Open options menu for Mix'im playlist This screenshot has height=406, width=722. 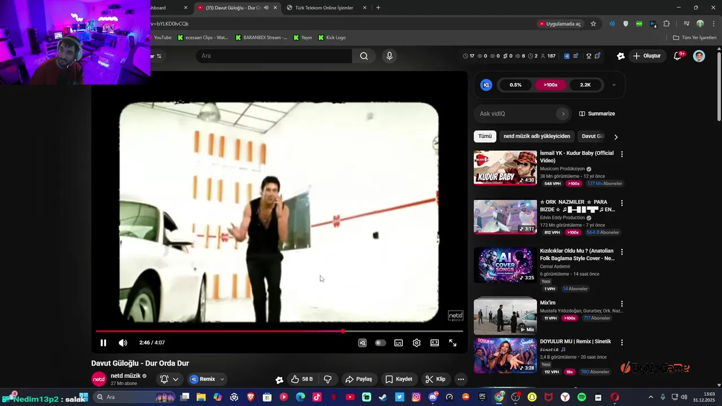(622, 303)
